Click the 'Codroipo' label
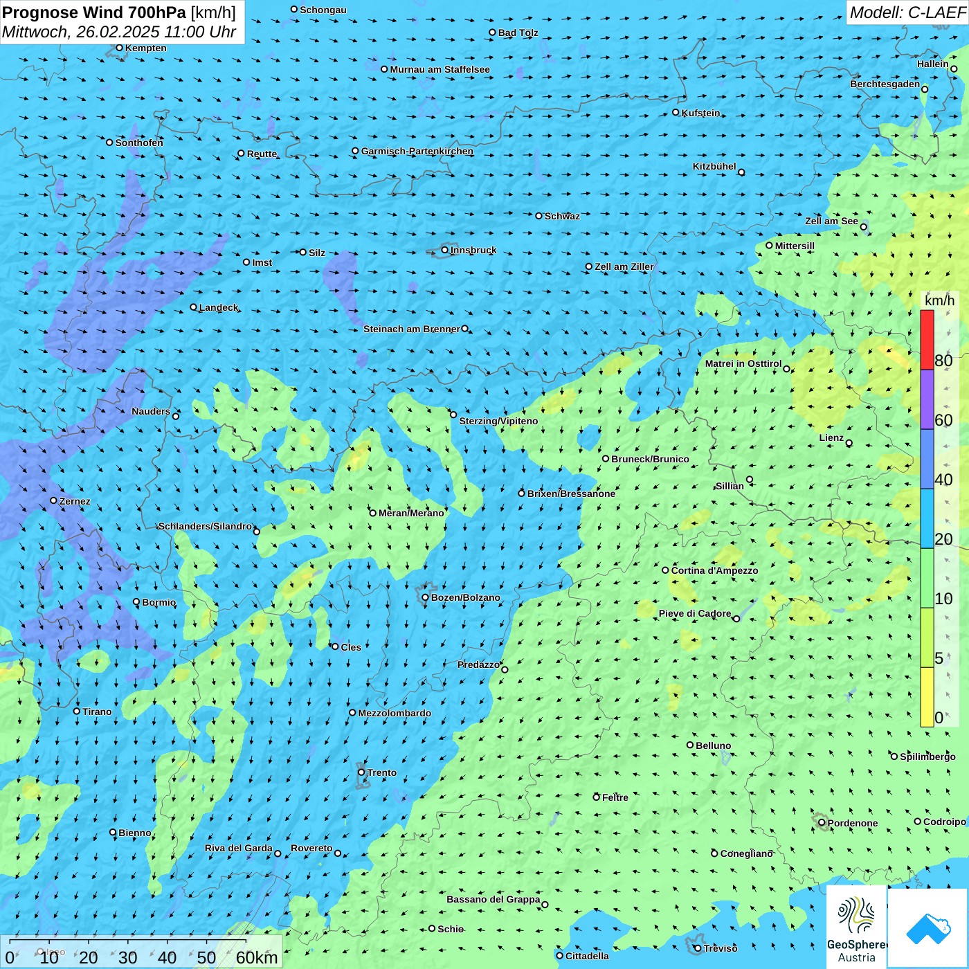Screen dimensions: 969x969 (x=945, y=822)
